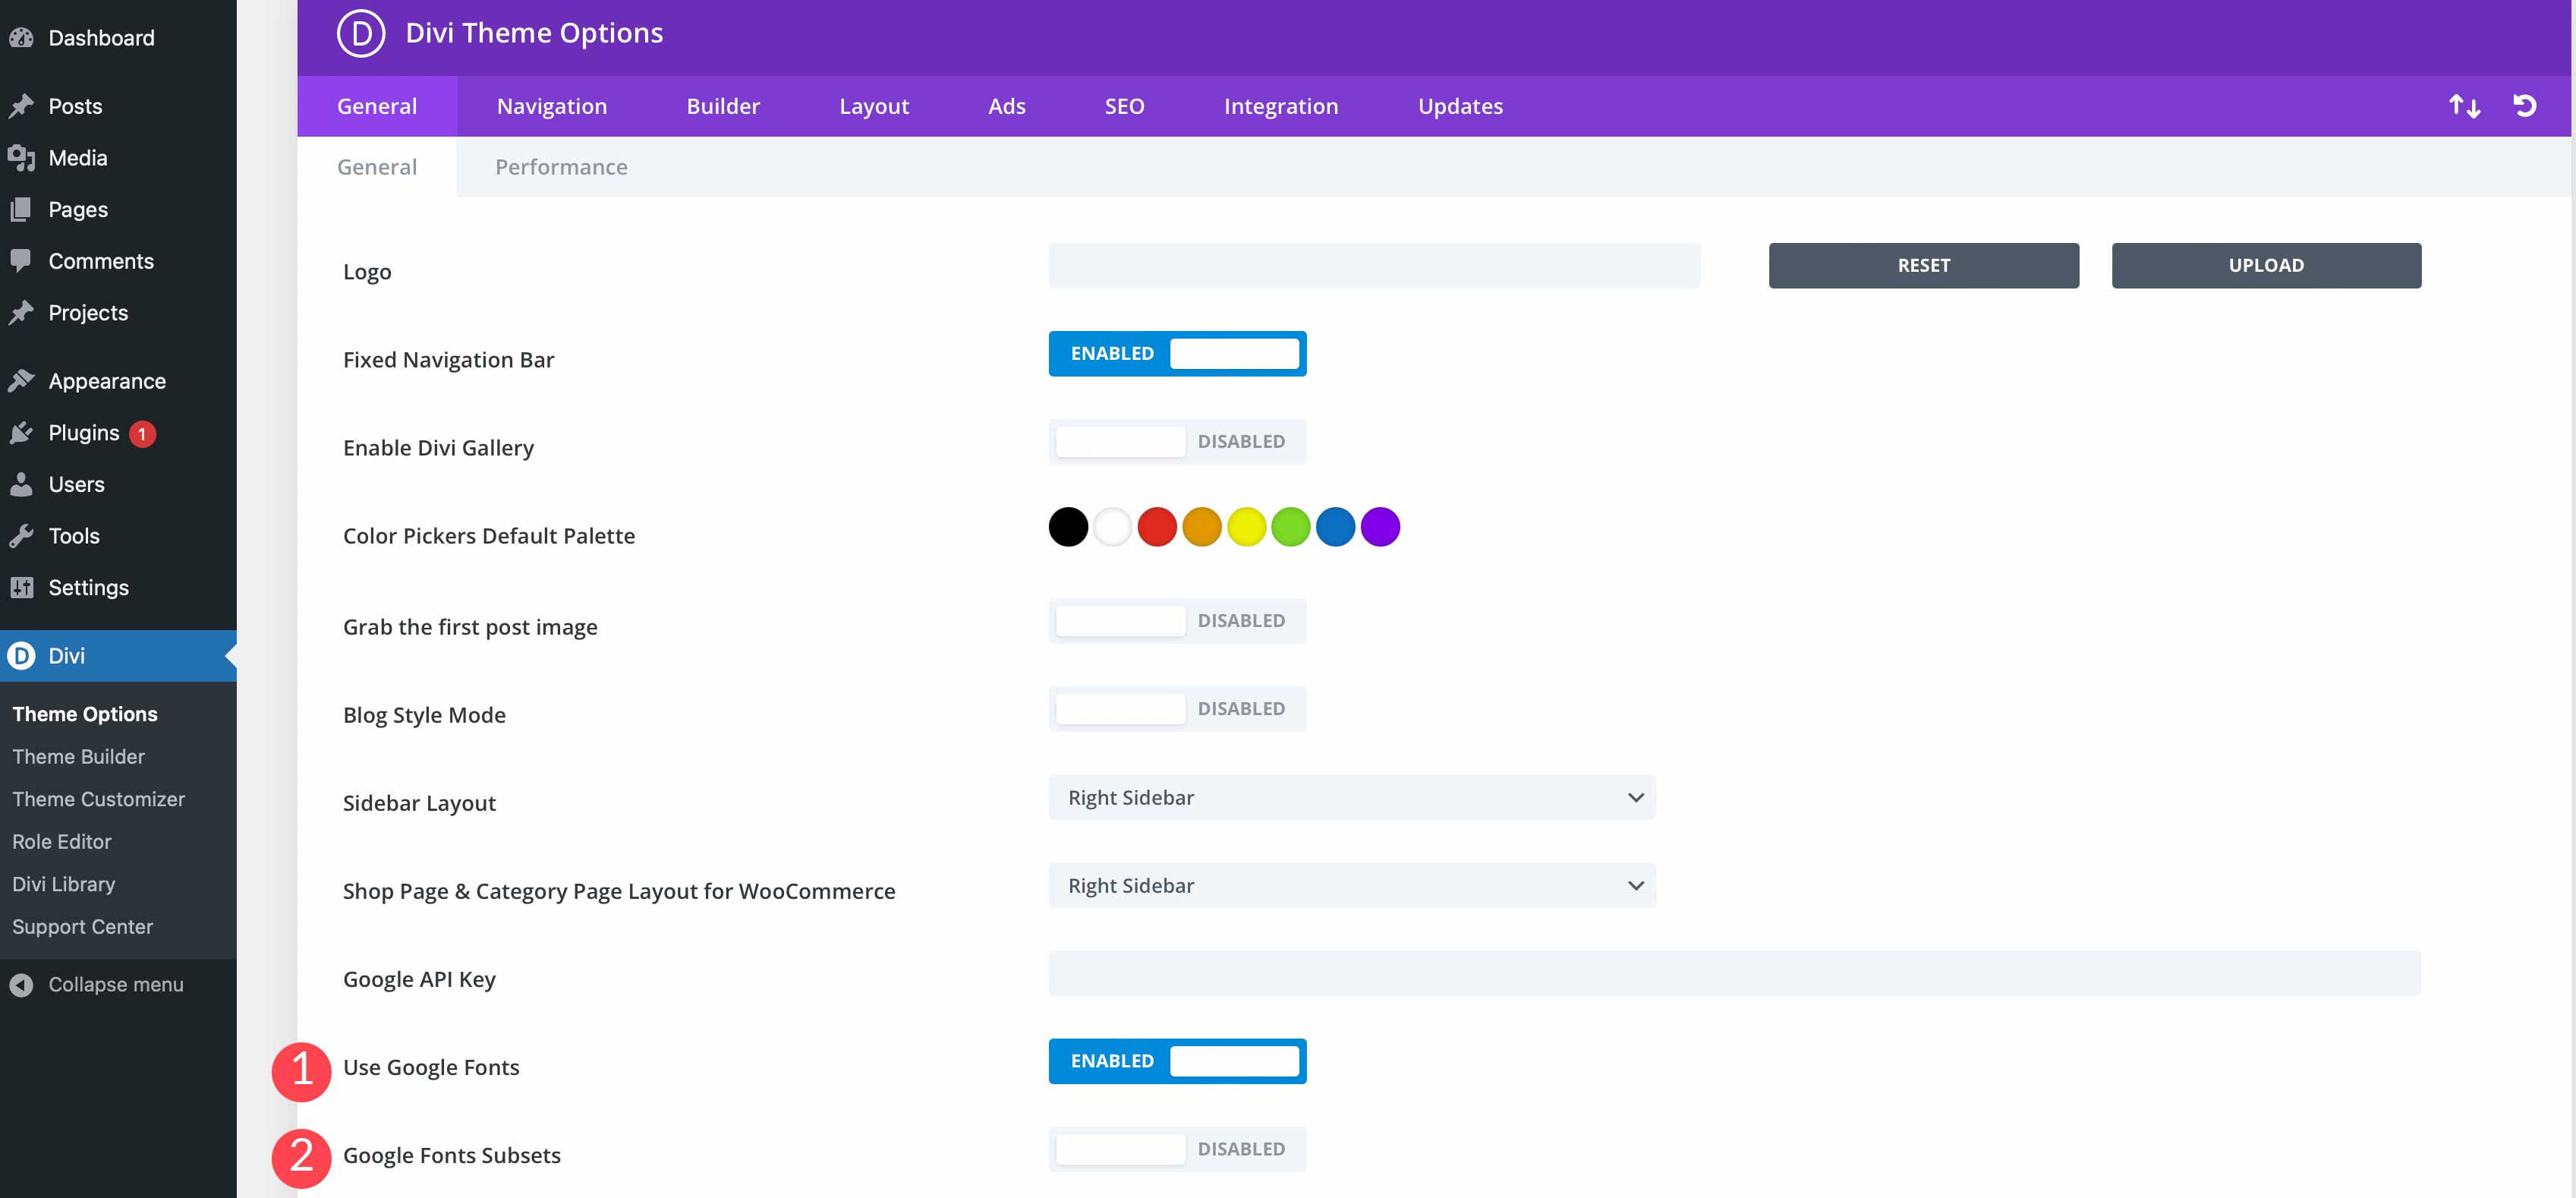Toggle the Fixed Navigation Bar to disabled
The height and width of the screenshot is (1198, 2576).
1176,352
